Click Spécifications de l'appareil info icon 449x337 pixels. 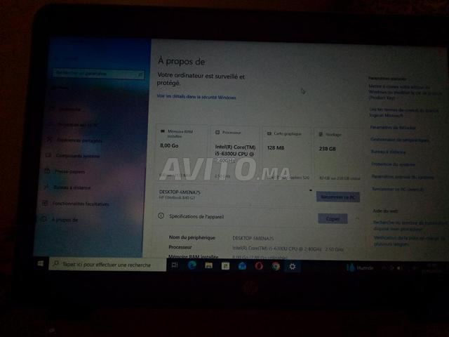pos(161,216)
